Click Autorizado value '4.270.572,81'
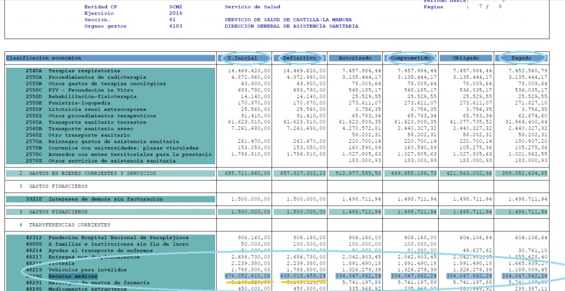This screenshot has width=565, height=291. [361, 129]
